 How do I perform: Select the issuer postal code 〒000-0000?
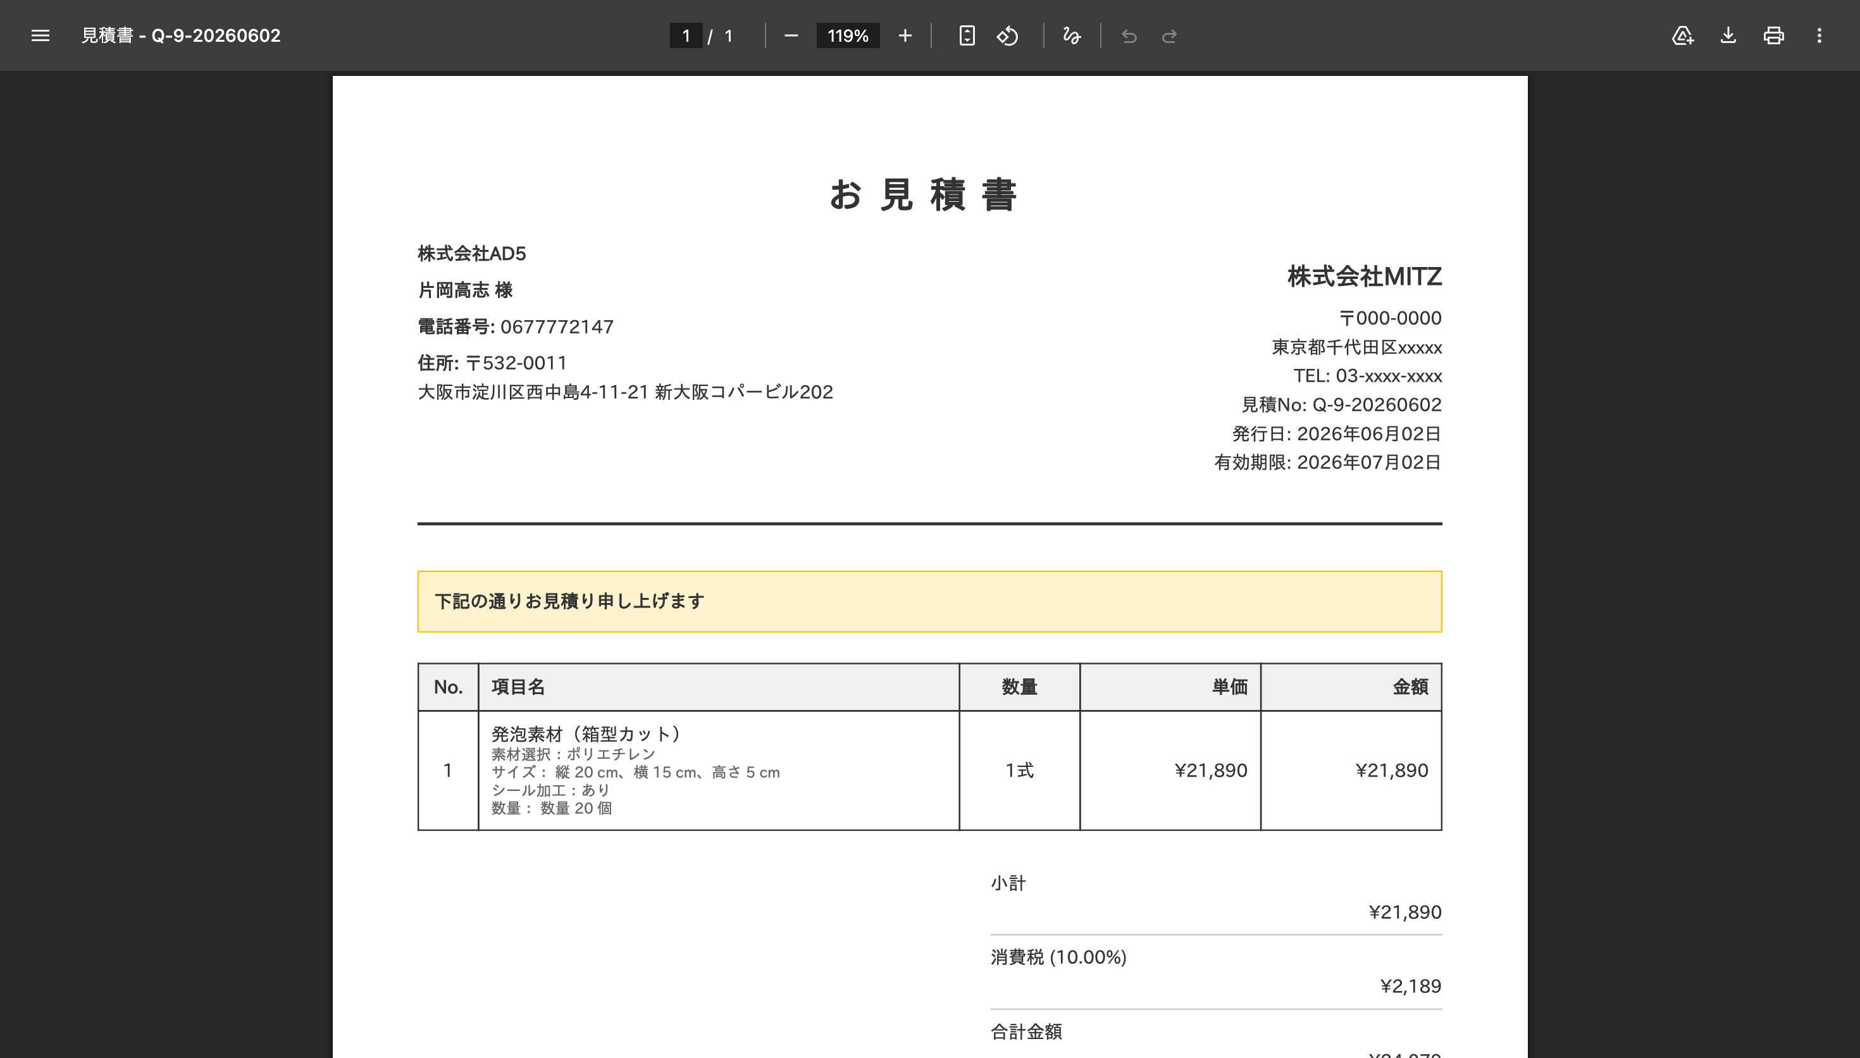tap(1391, 318)
